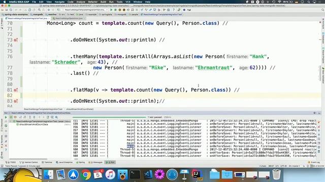Open the Refactor menu

tap(92, 2)
